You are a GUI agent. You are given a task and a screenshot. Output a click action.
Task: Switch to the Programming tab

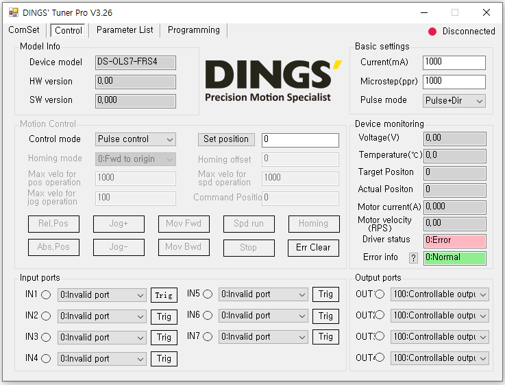(x=193, y=30)
